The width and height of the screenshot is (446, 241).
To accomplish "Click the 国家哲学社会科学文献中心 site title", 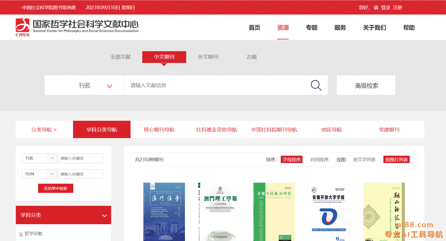I will tap(86, 24).
